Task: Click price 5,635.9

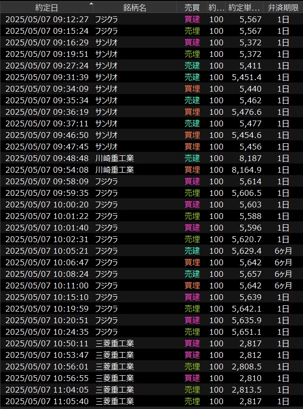Action: click(x=247, y=320)
